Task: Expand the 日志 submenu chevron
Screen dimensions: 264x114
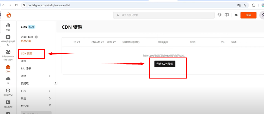Action: coord(50,91)
